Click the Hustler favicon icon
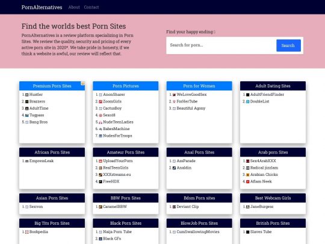 tap(26, 95)
